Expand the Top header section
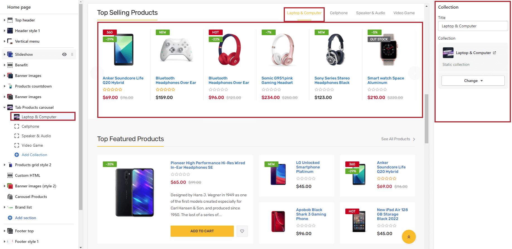This screenshot has height=249, width=512. 4,20
